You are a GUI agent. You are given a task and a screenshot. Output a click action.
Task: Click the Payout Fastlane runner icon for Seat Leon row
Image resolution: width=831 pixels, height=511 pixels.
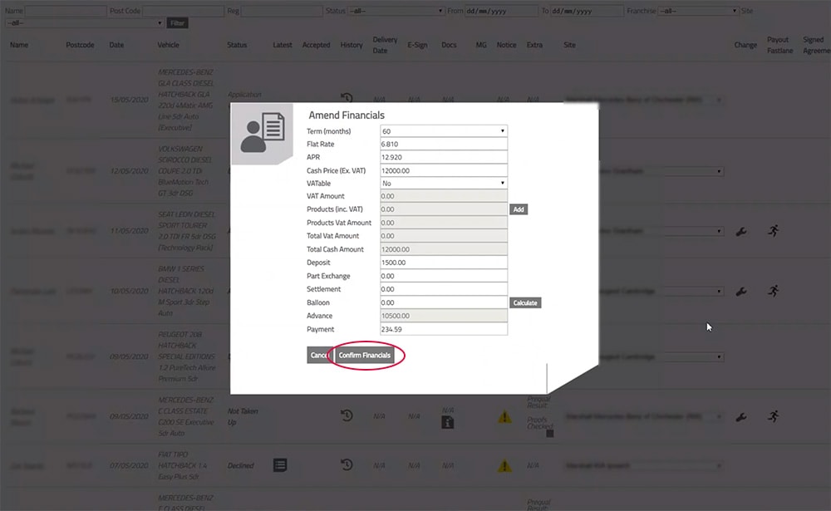click(774, 231)
